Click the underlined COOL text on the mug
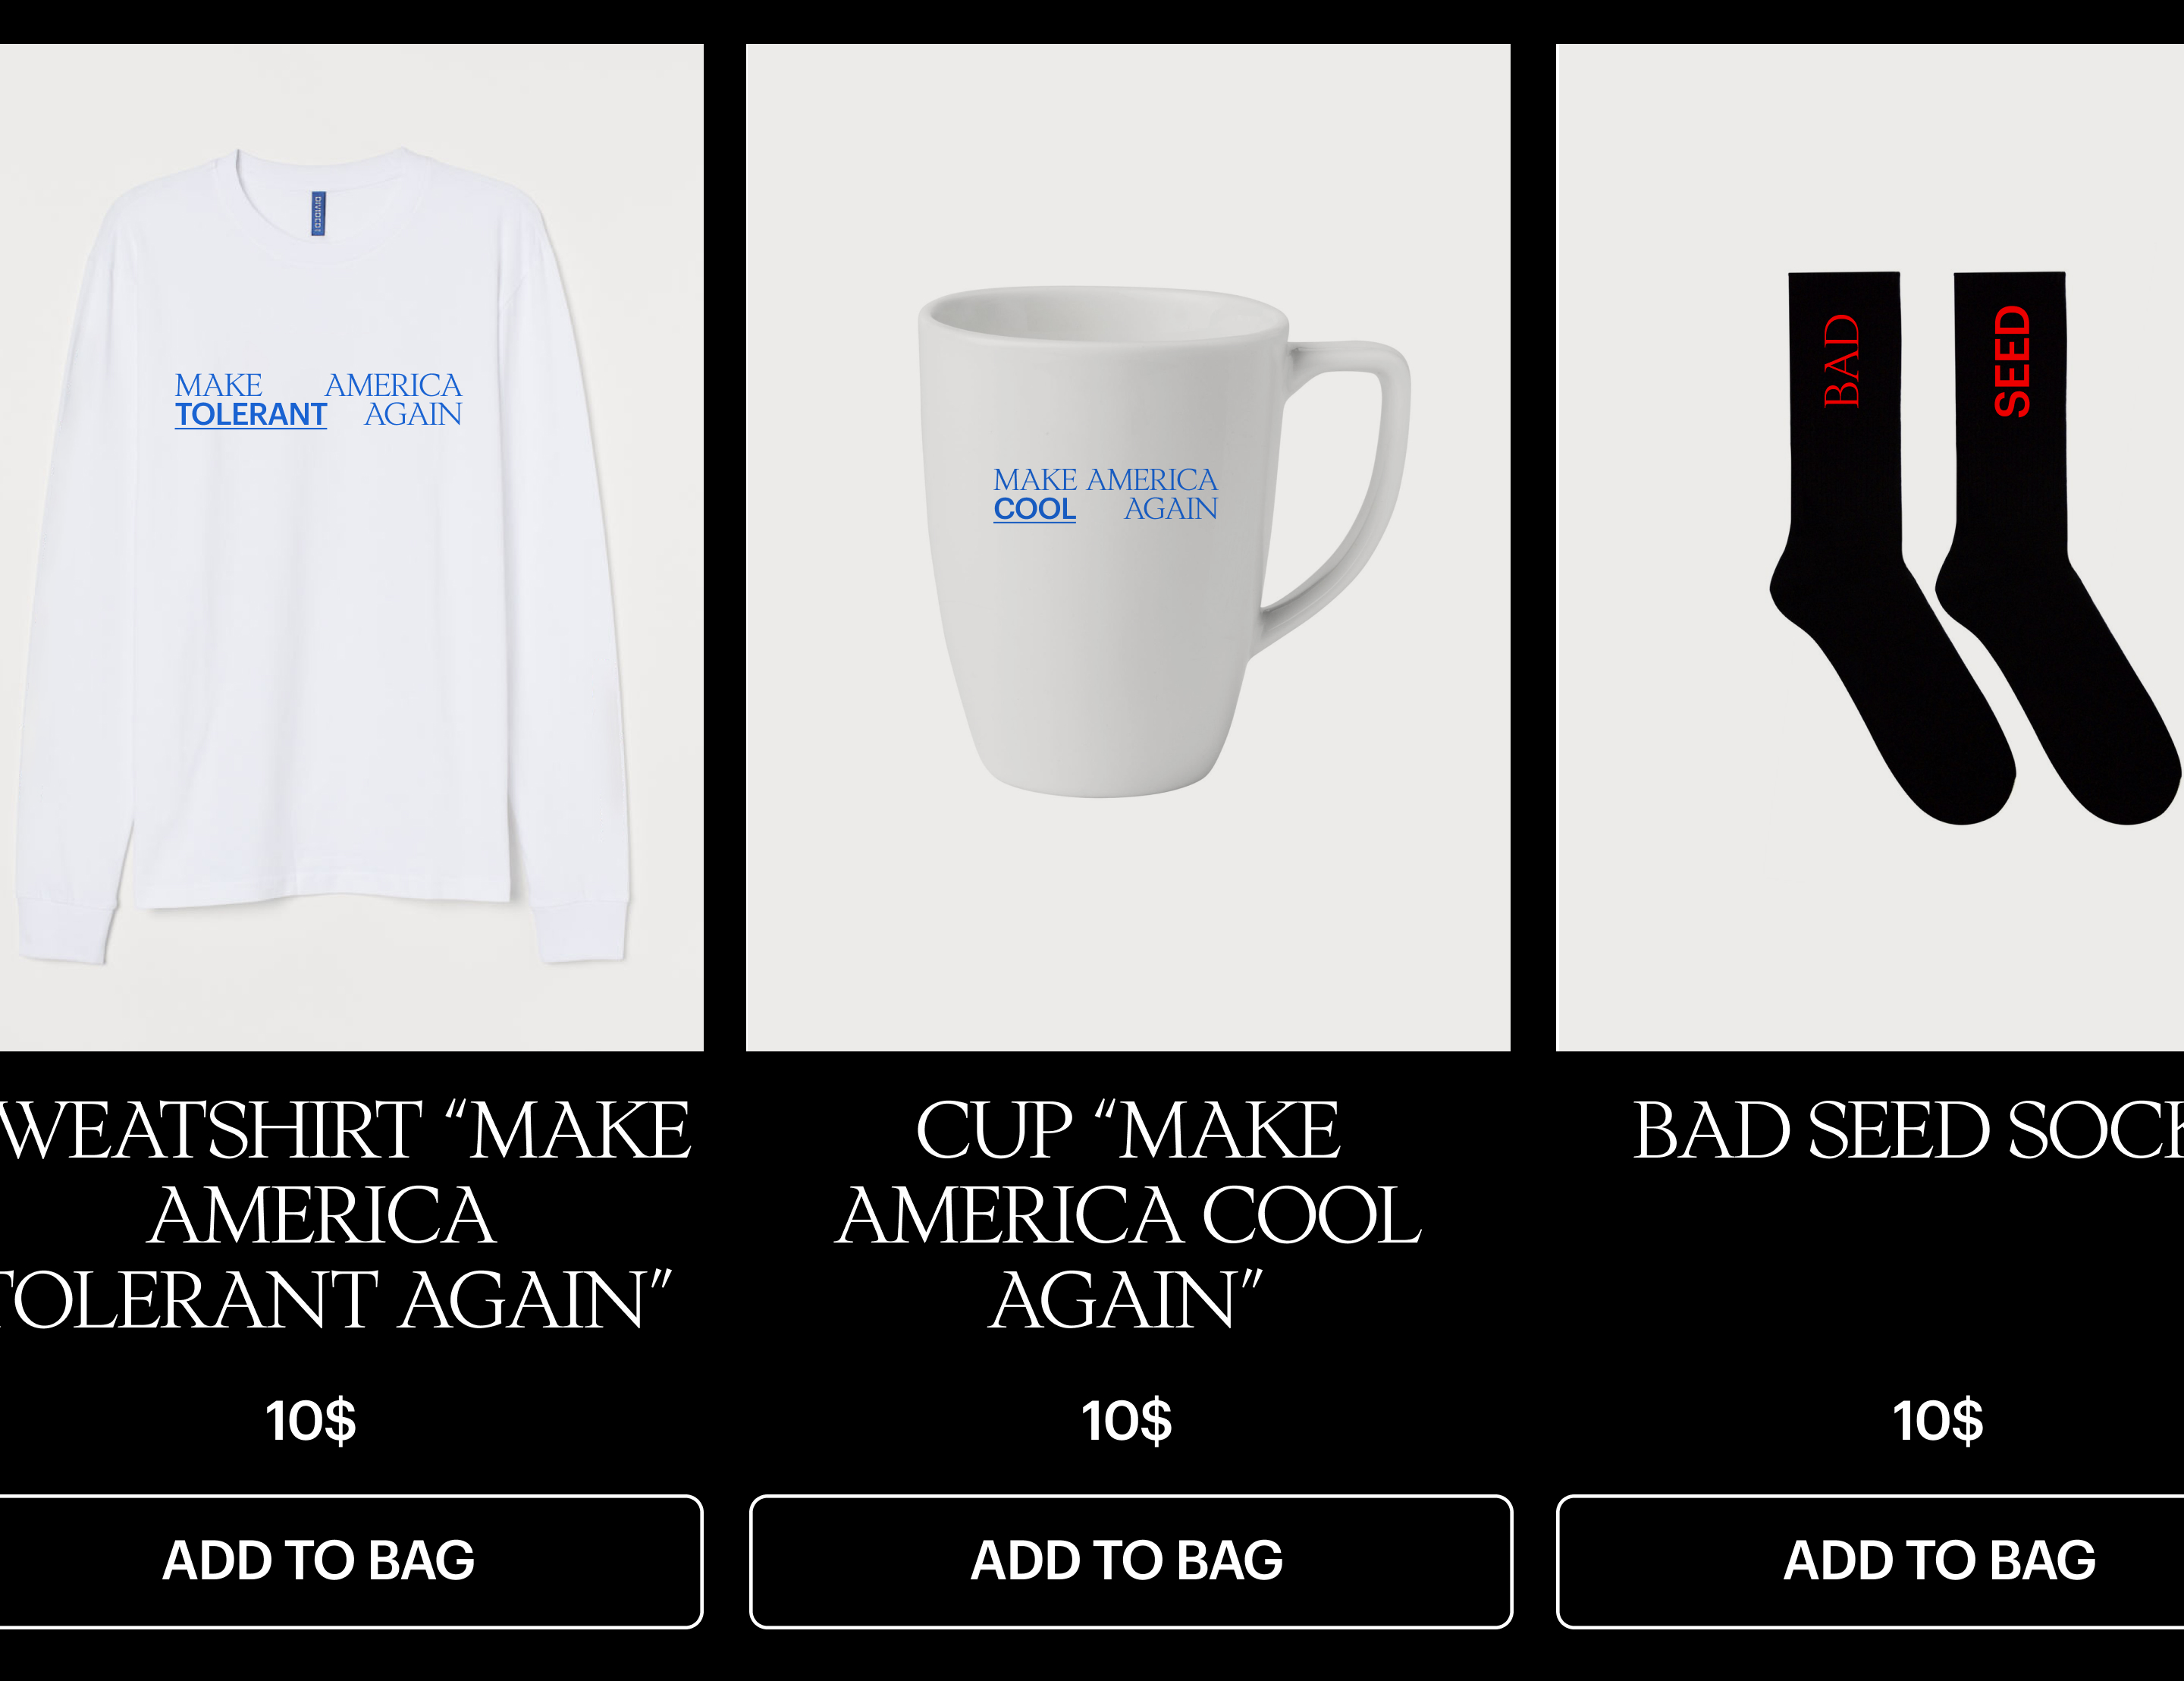Image resolution: width=2184 pixels, height=1681 pixels. [x=1035, y=509]
